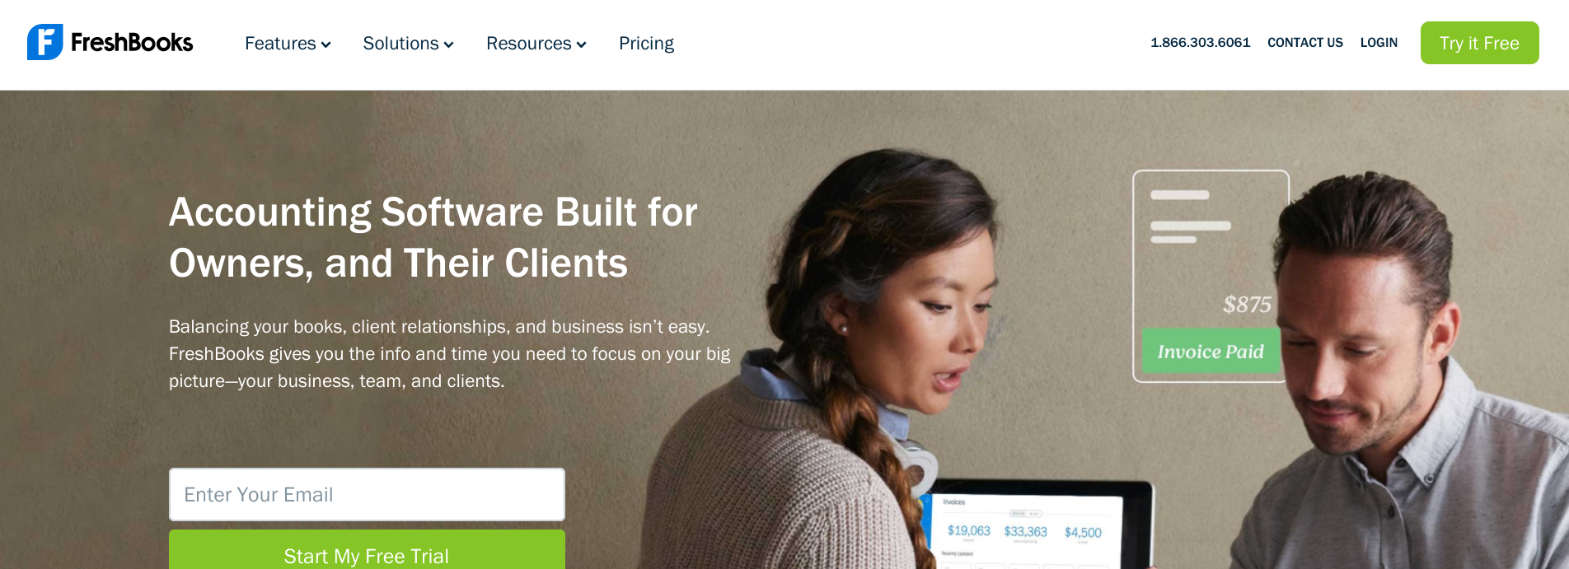1569x569 pixels.
Task: Expand the Solutions dropdown chevron
Action: point(449,44)
